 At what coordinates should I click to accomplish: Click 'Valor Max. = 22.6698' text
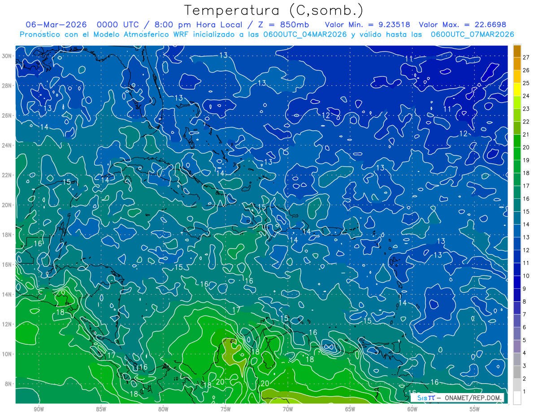462,25
